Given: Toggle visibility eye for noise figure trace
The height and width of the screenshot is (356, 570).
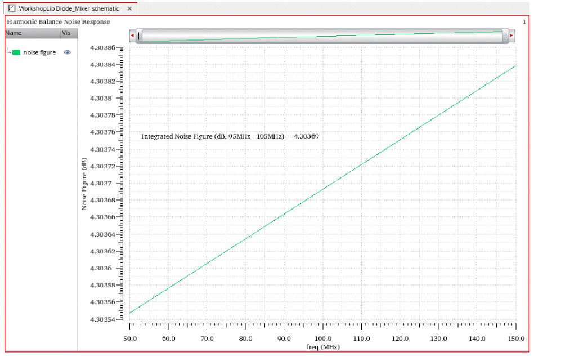Looking at the screenshot, I should click(68, 52).
